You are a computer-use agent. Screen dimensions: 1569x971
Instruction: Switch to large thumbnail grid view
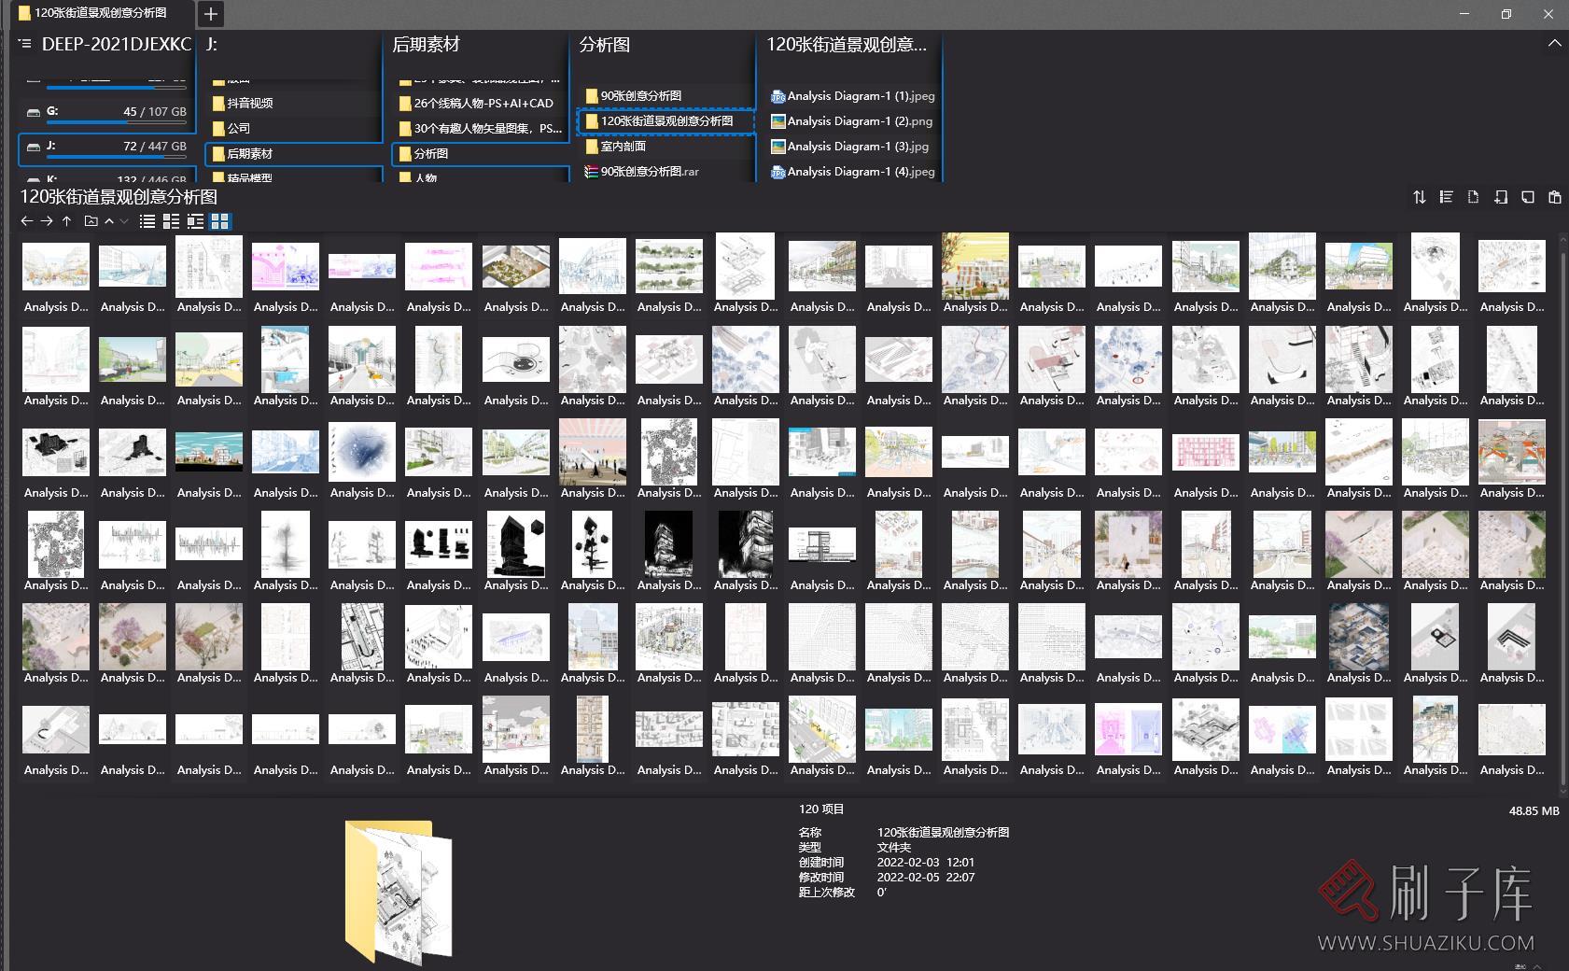[219, 221]
